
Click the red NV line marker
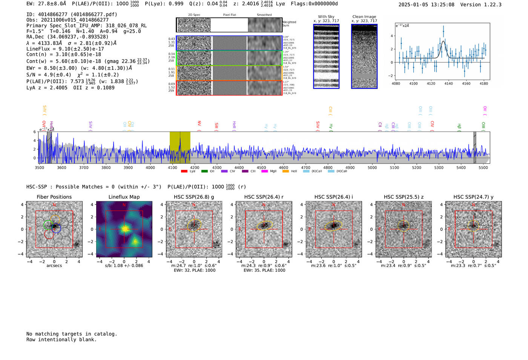point(199,126)
